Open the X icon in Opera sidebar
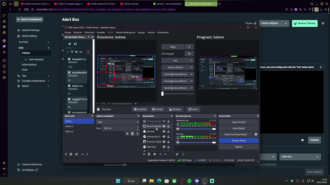Screen dimensions: 330x185 [4, 52]
